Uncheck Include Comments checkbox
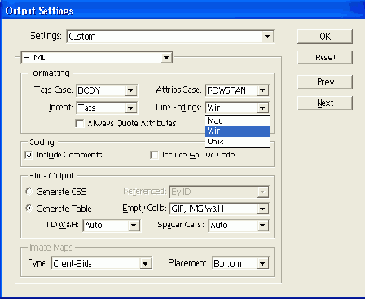Image resolution: width=365 pixels, height=299 pixels. pyautogui.click(x=29, y=155)
